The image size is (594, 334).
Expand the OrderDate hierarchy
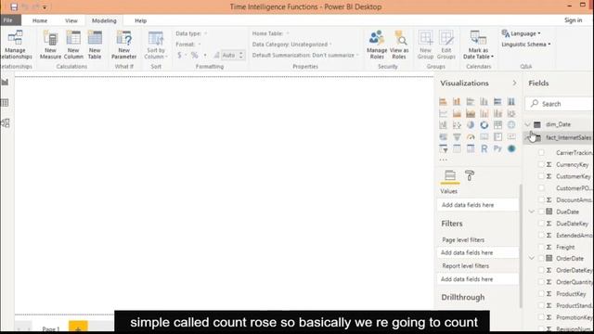(532, 258)
